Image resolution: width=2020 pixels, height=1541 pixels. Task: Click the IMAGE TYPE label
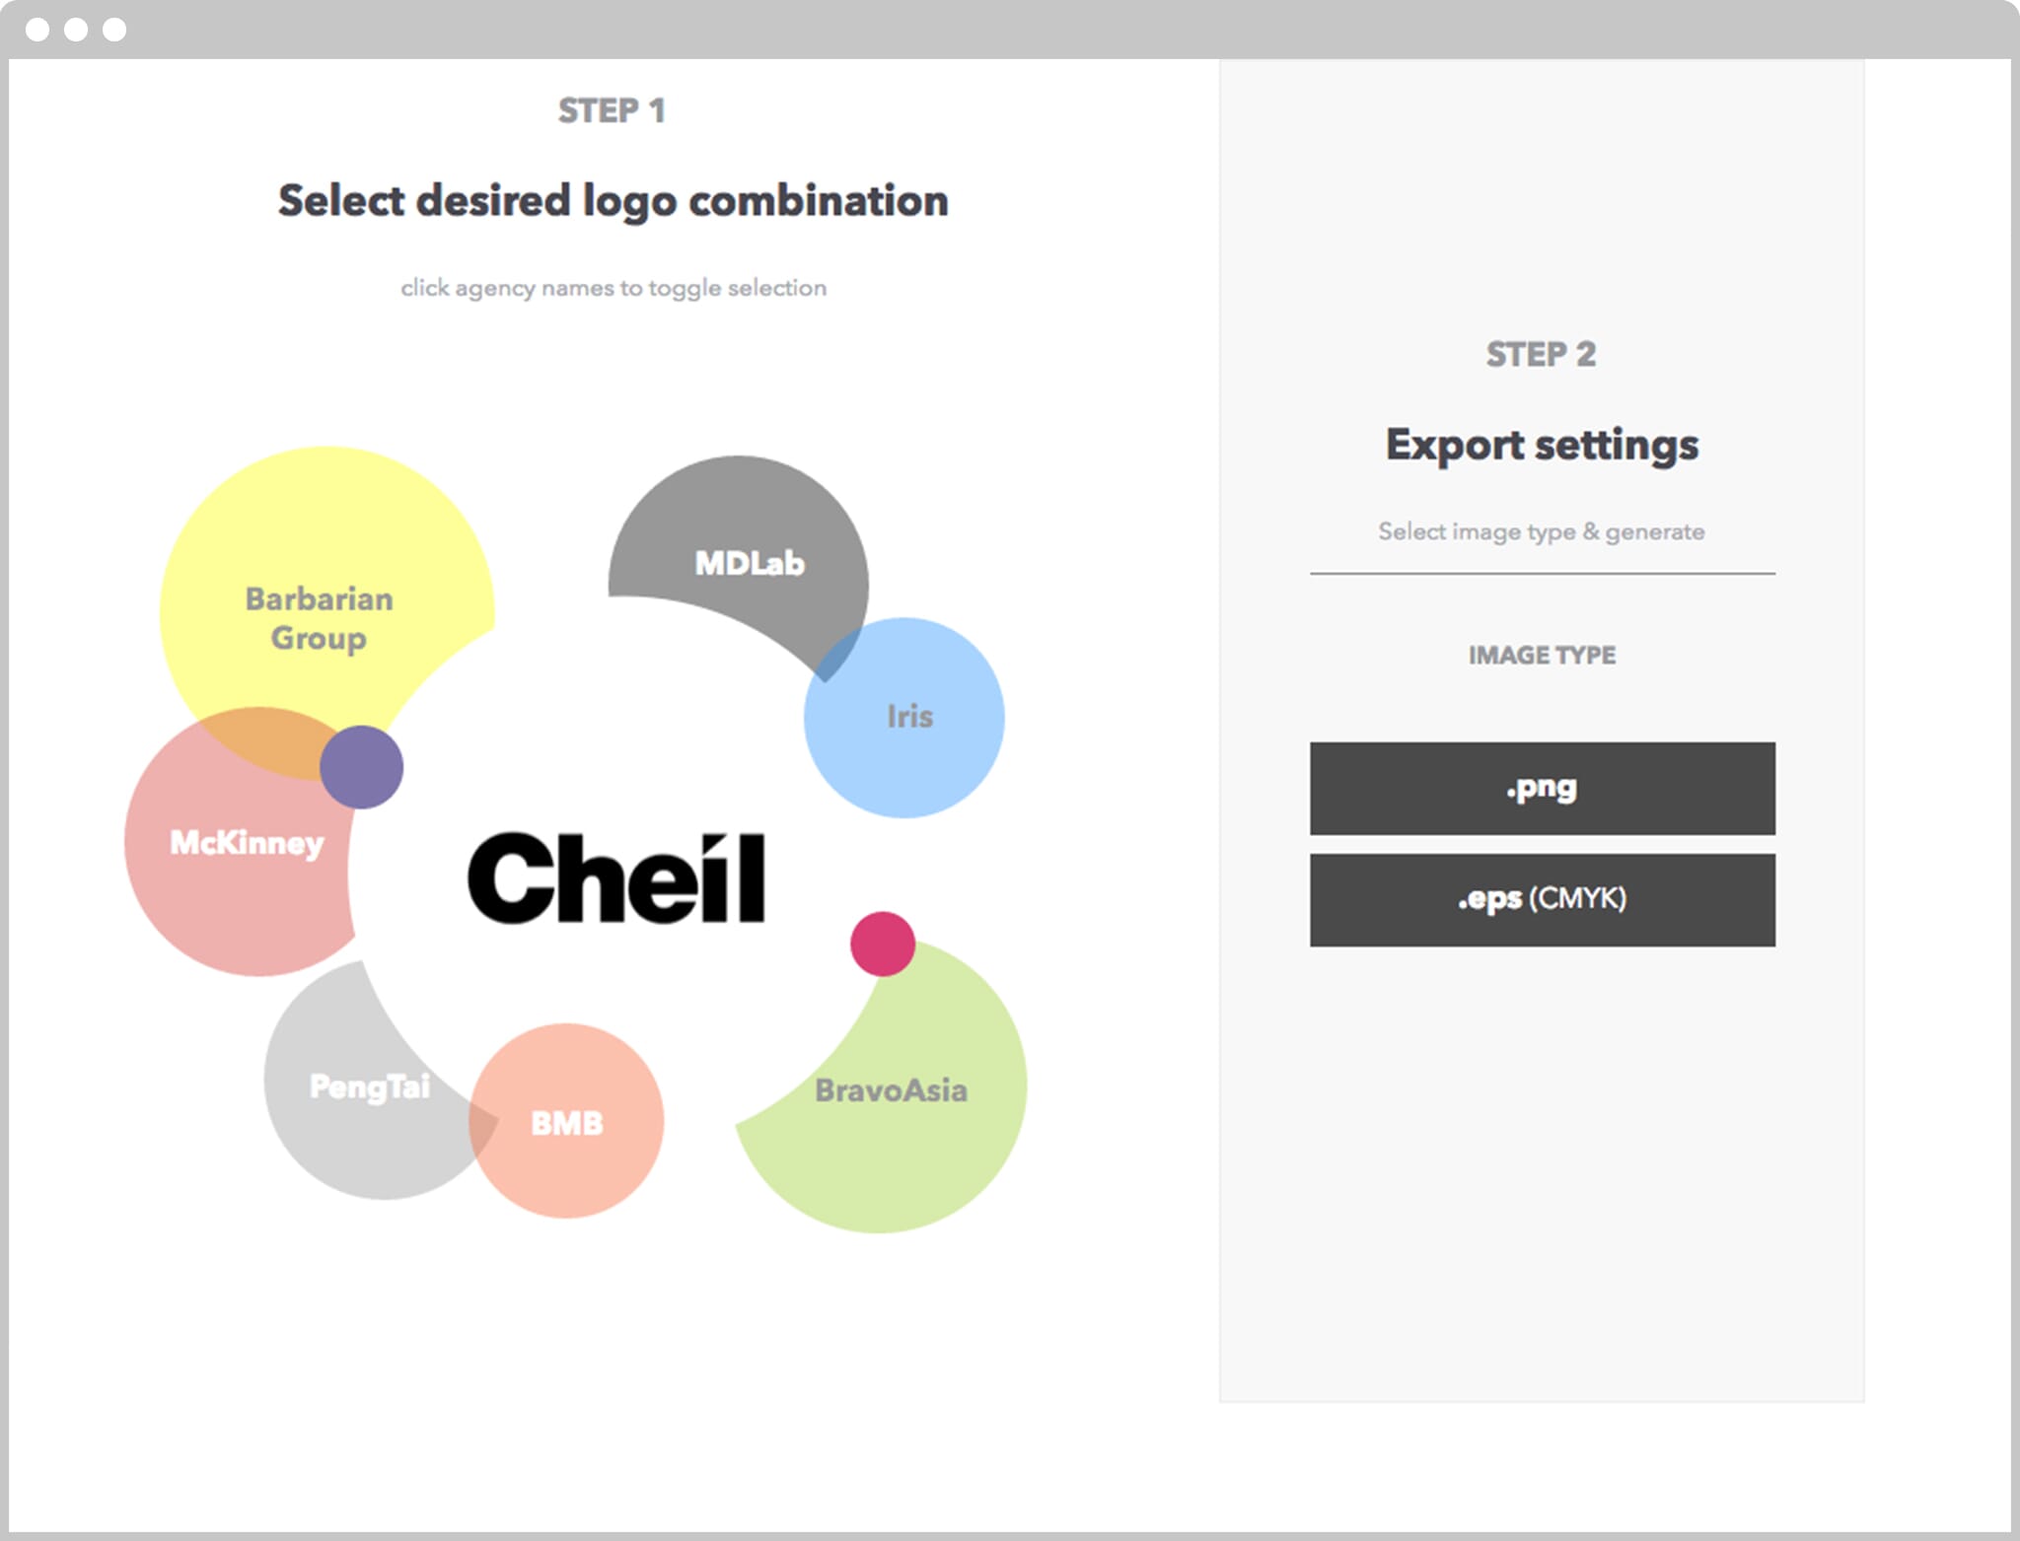[x=1543, y=655]
